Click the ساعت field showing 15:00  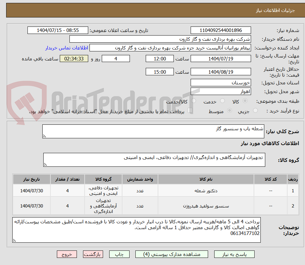point(160,71)
